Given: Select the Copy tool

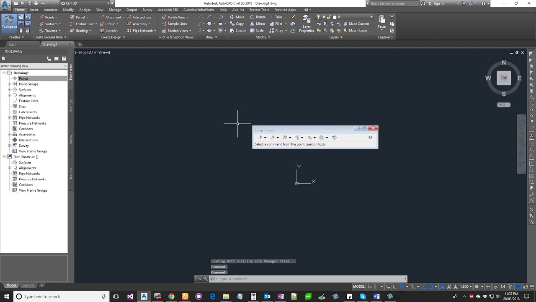Looking at the screenshot, I should pos(237,24).
